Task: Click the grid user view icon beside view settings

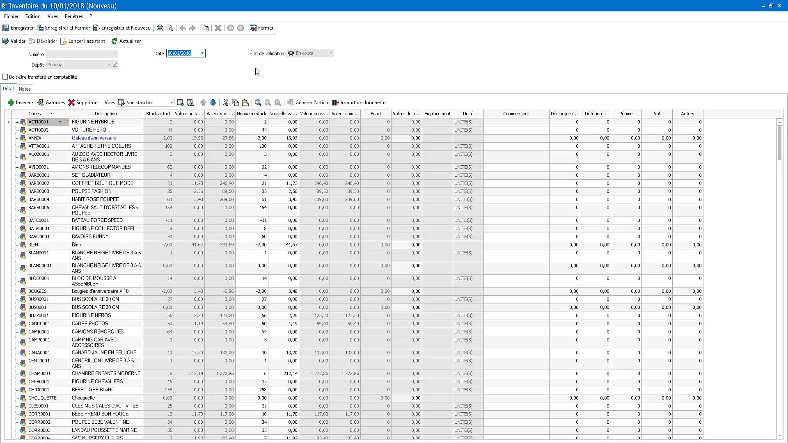Action: click(190, 103)
